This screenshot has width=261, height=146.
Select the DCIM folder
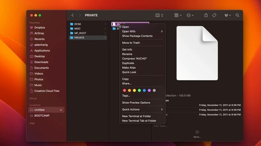pos(88,24)
